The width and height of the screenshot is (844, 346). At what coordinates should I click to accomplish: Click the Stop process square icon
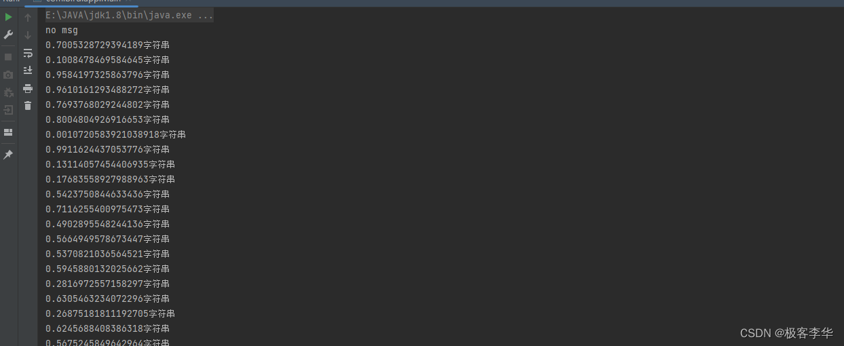[8, 57]
